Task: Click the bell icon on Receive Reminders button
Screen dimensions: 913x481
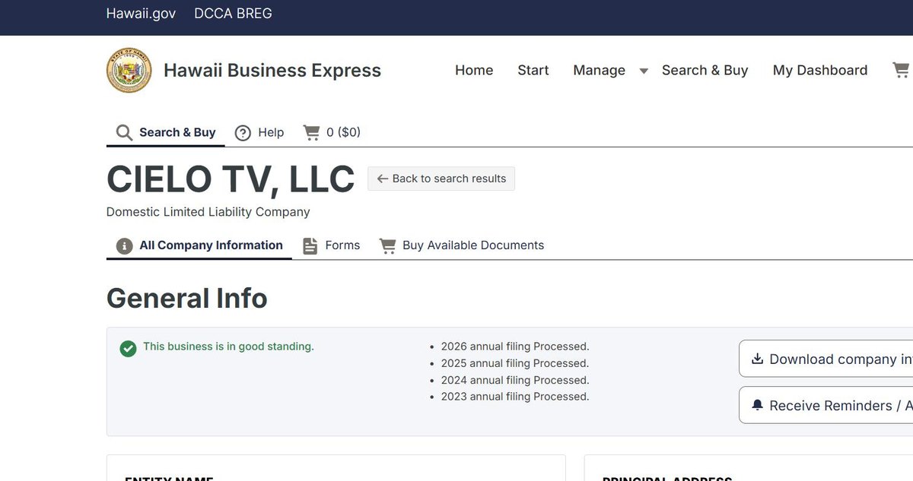Action: coord(757,406)
